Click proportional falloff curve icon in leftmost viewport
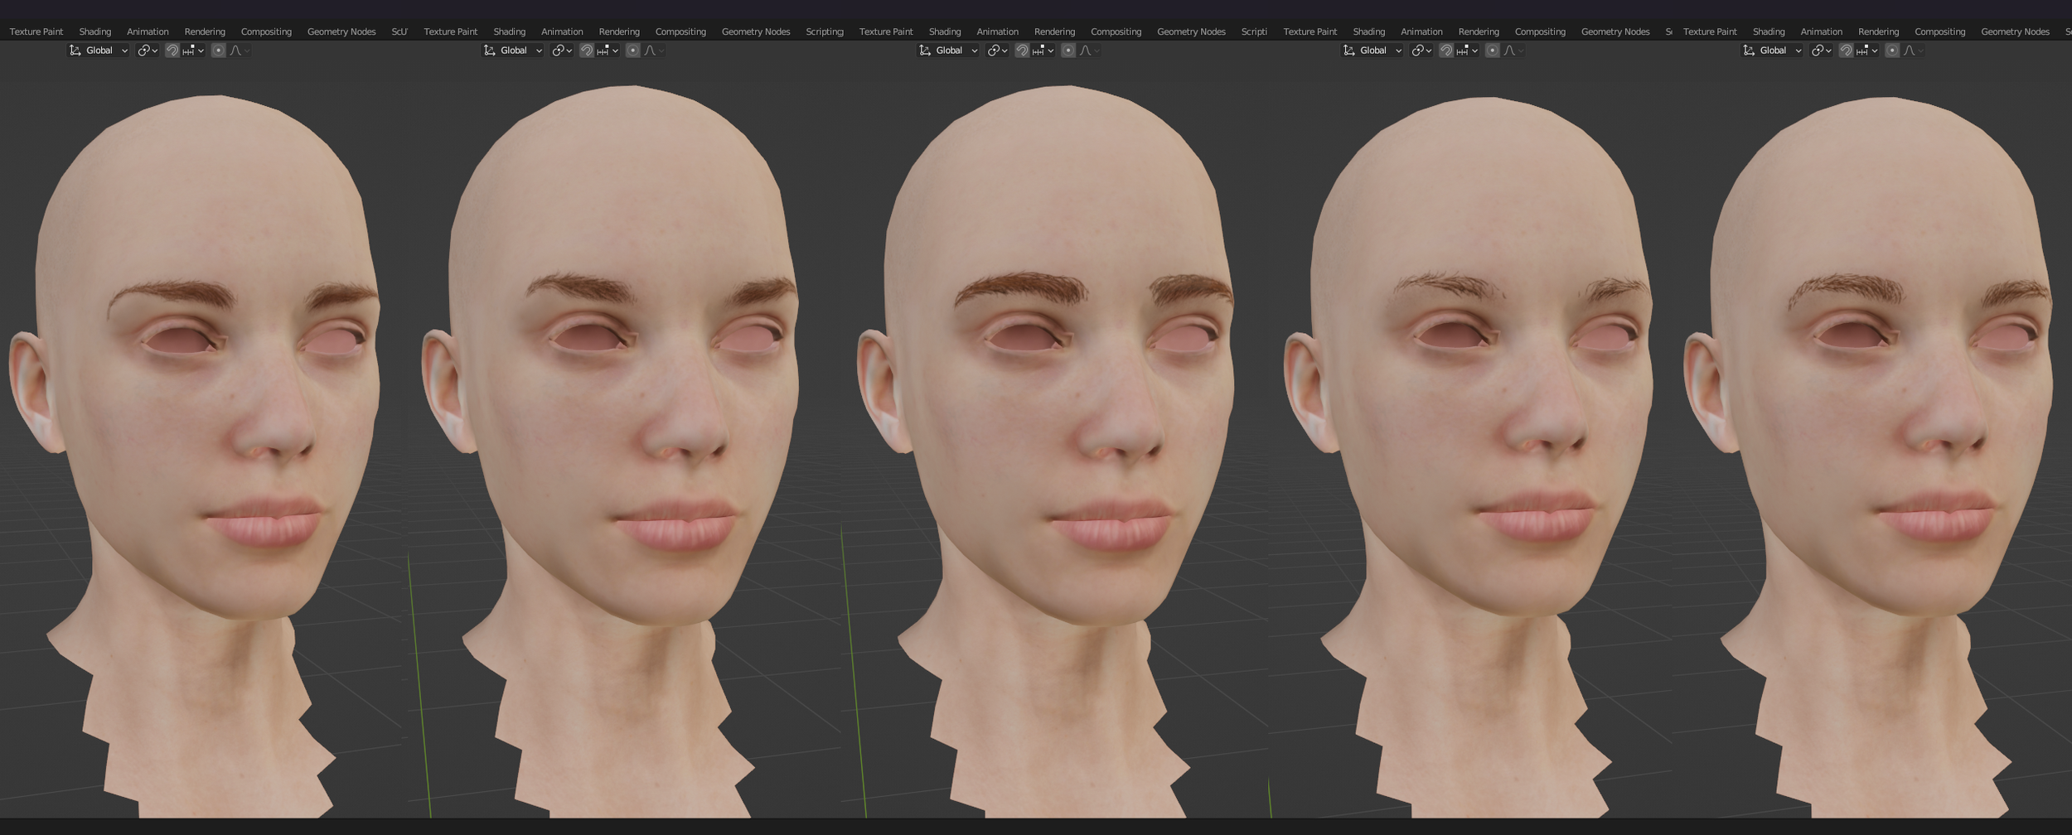Image resolution: width=2072 pixels, height=835 pixels. pos(236,51)
